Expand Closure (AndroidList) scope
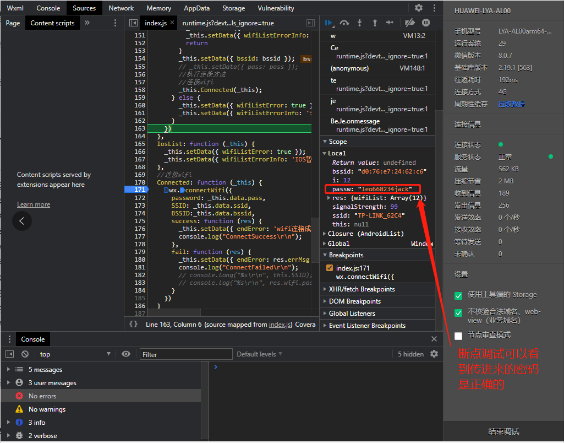Viewport: 564px width, 443px height. [325, 234]
